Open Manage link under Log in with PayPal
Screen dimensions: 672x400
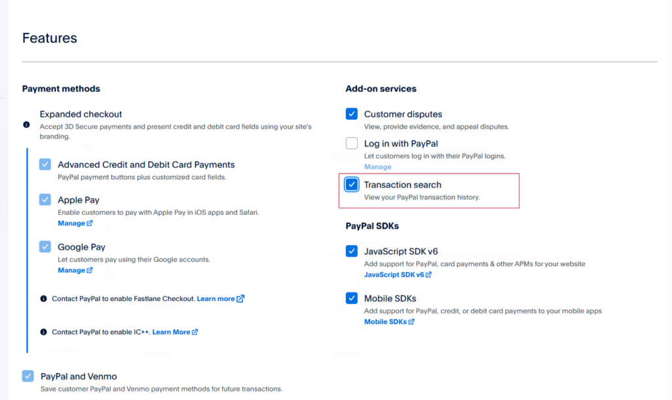377,167
